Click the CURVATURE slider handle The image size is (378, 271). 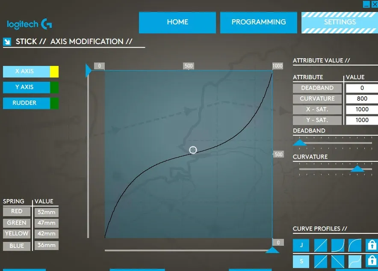click(x=357, y=169)
